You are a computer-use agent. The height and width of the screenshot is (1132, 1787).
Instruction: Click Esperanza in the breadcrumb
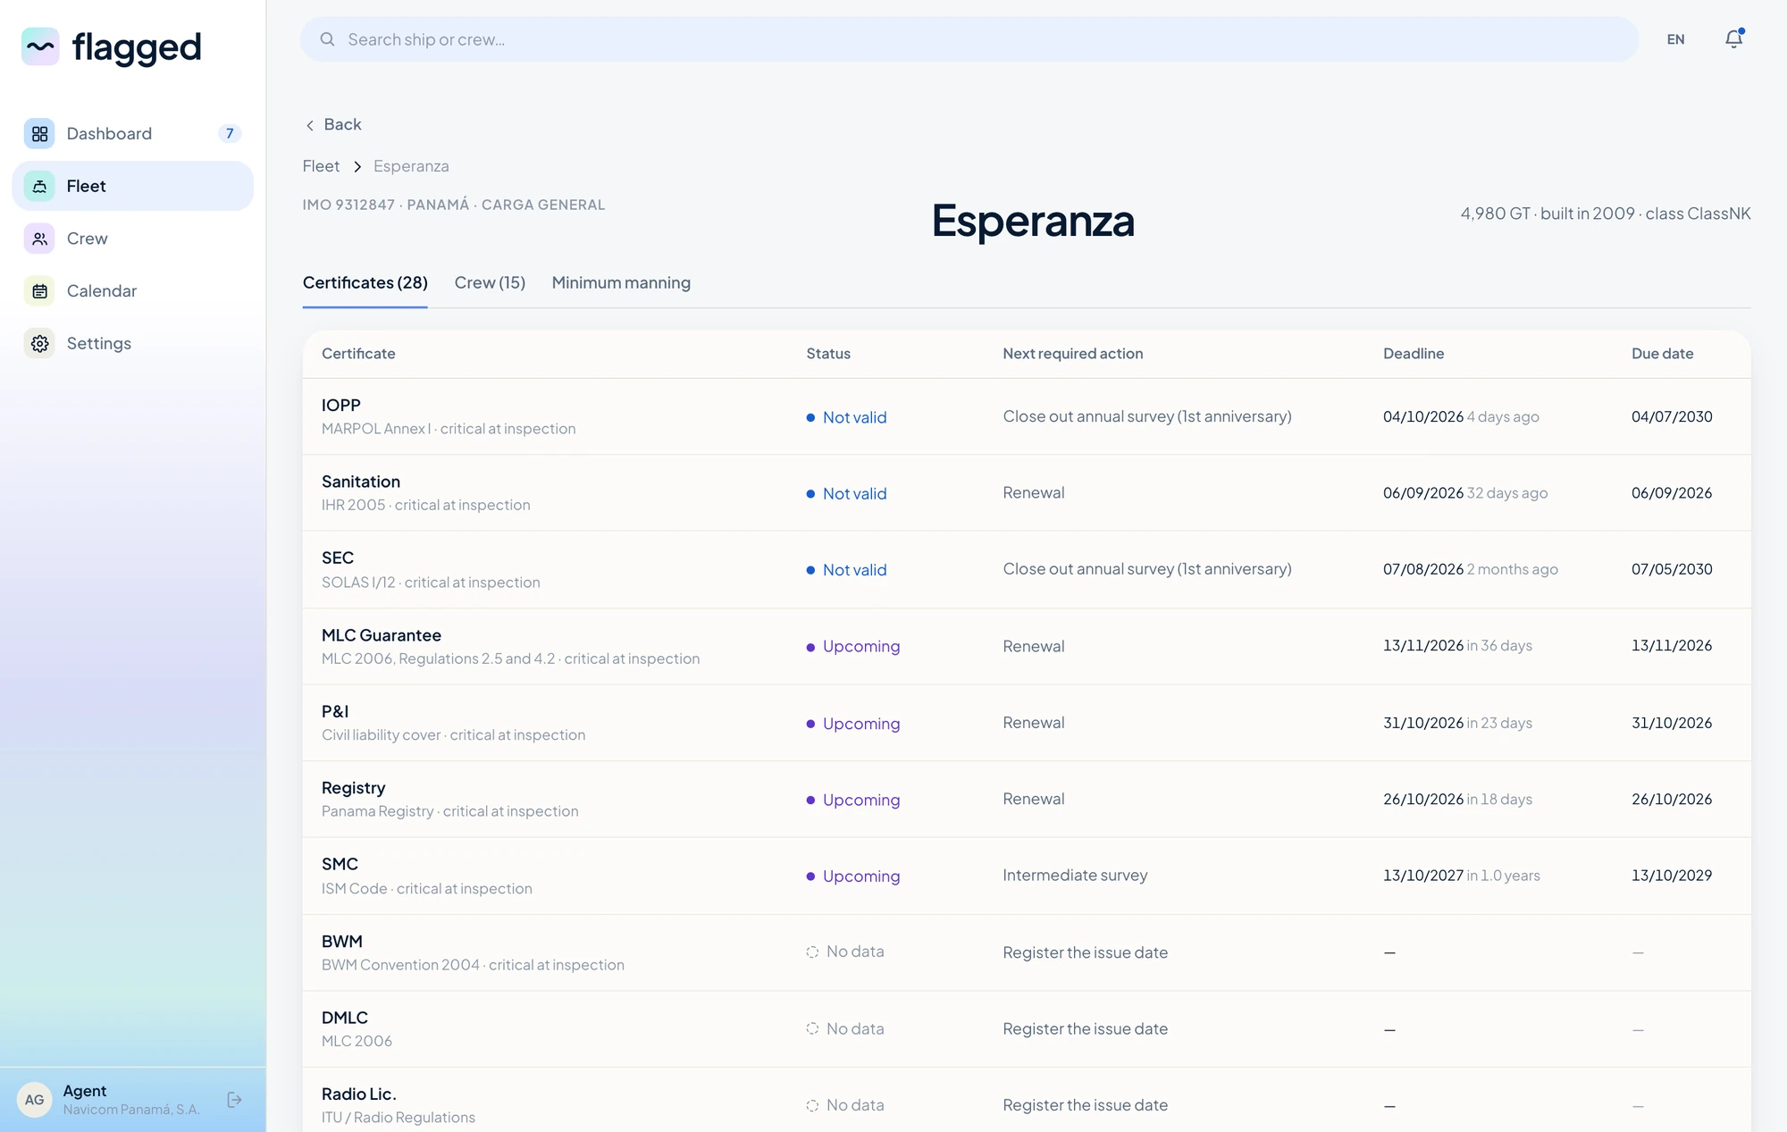pos(411,166)
